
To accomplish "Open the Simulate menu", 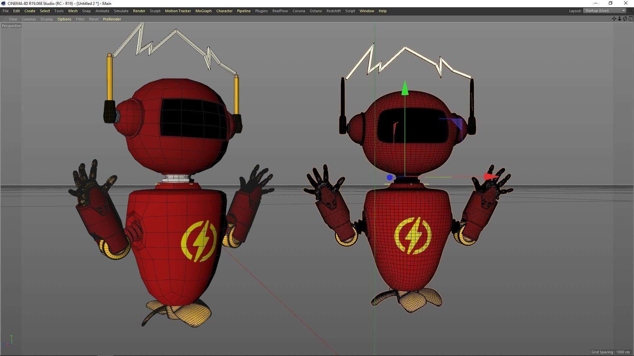I will pos(121,11).
